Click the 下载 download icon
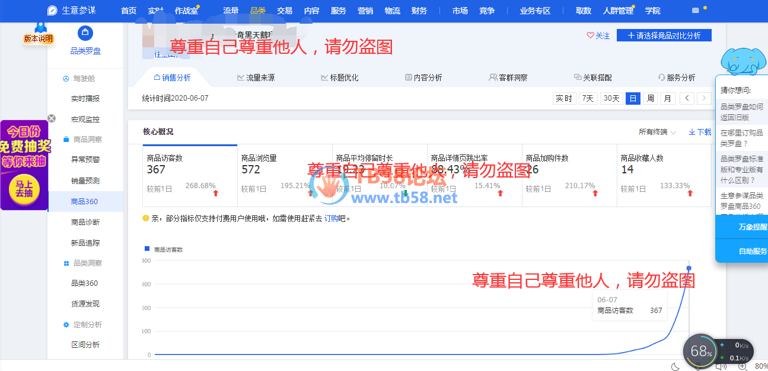 692,132
